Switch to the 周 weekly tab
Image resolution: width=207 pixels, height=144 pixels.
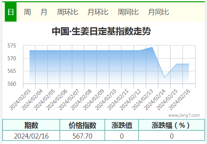coord(27,12)
